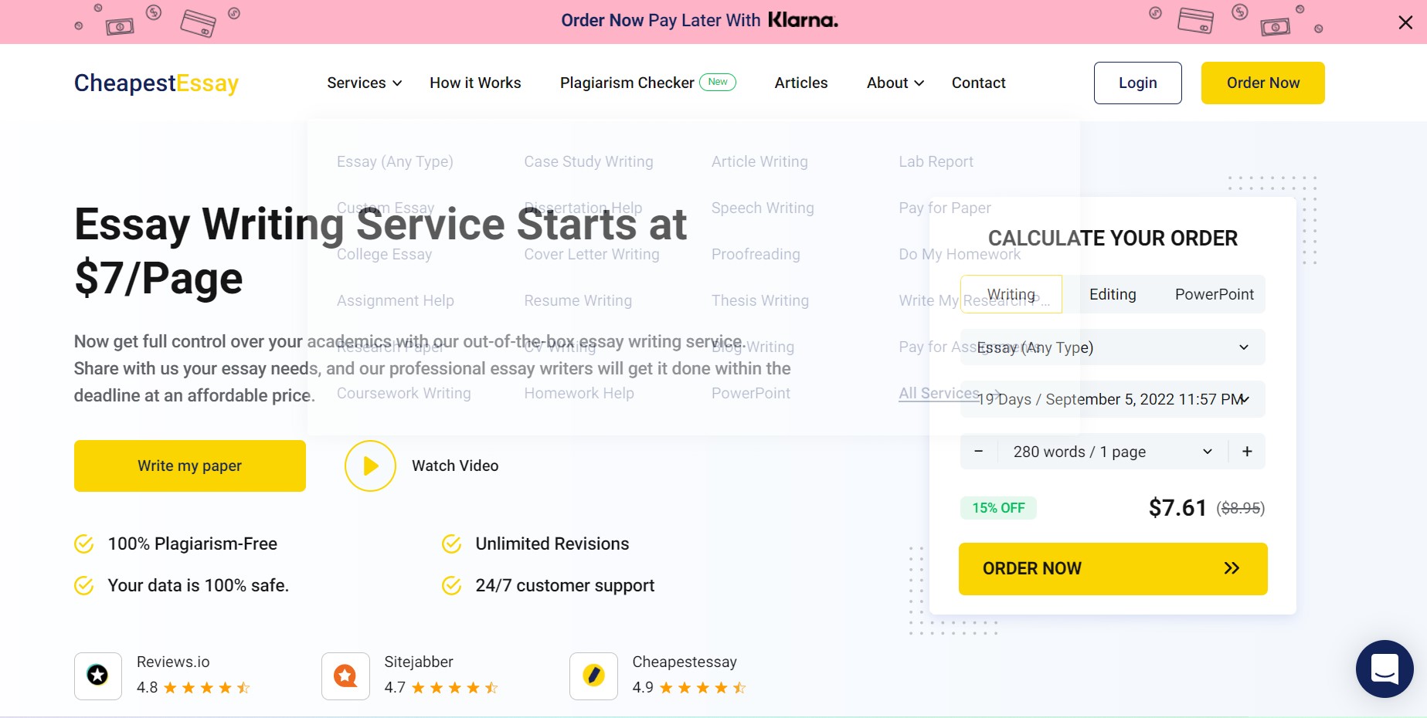Open the paper type dropdown in calculator
Viewport: 1427px width, 718px height.
[x=1113, y=347]
